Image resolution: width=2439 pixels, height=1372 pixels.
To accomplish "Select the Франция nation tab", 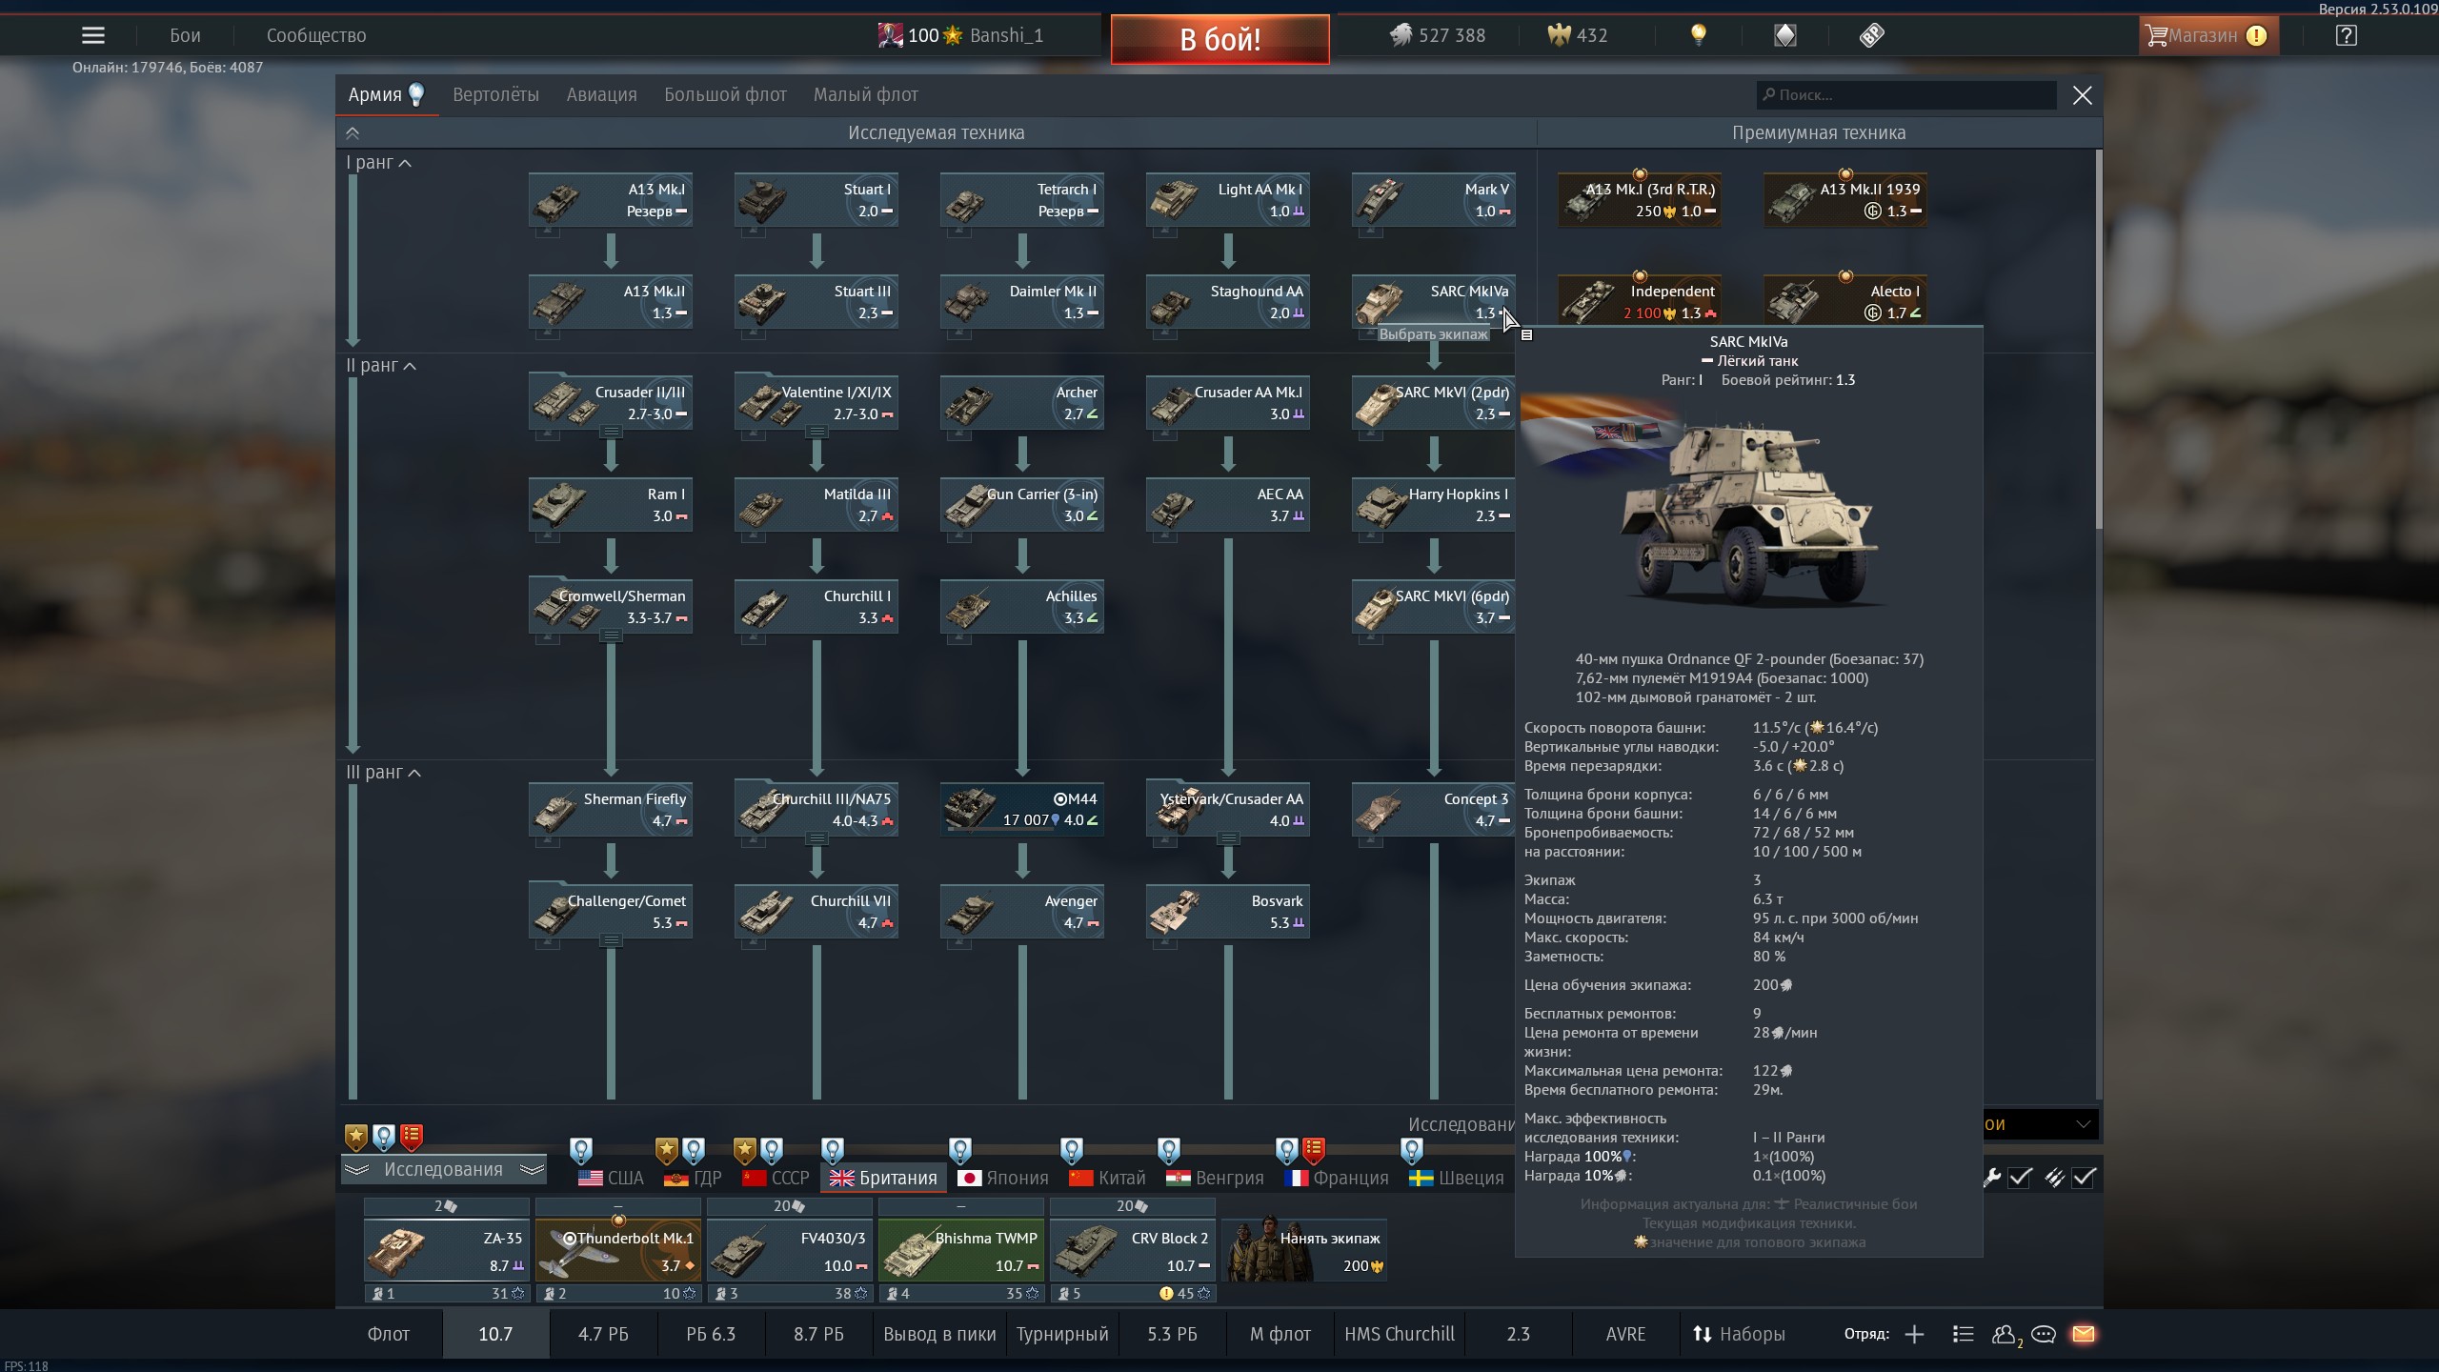I will click(1337, 1178).
